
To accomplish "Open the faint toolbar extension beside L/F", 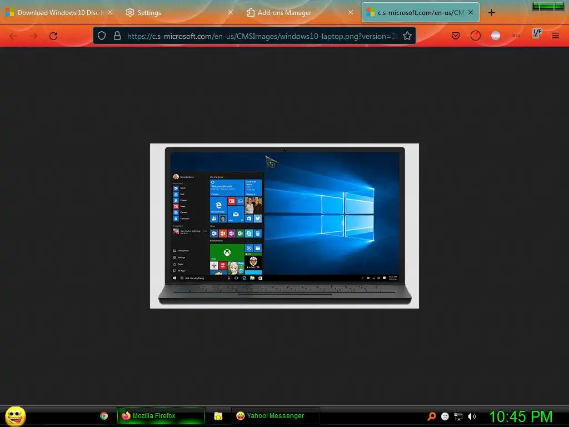I will click(x=516, y=36).
